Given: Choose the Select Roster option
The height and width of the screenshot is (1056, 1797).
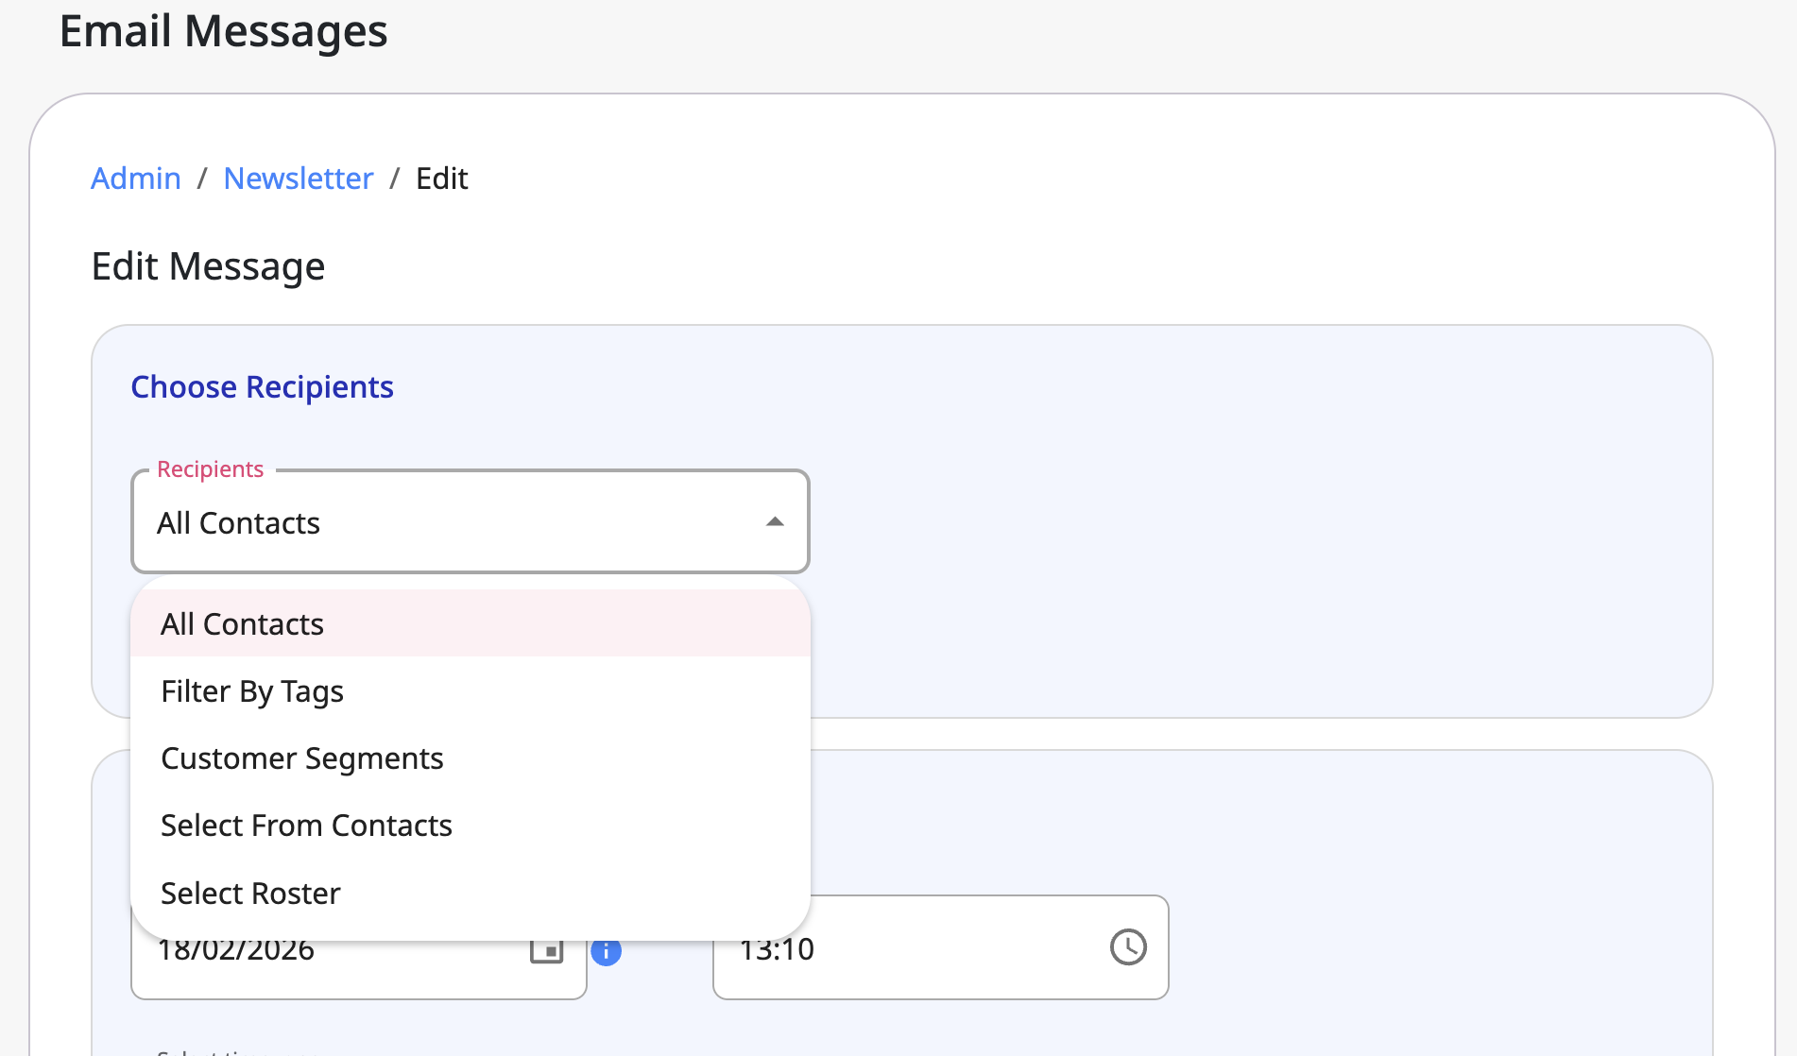Looking at the screenshot, I should [471, 893].
